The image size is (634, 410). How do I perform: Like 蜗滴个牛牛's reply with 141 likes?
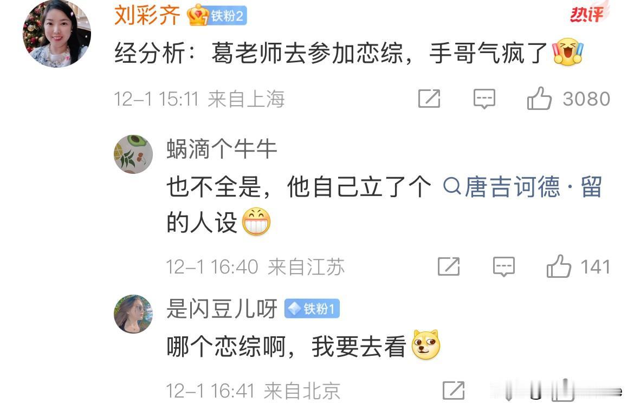(558, 266)
